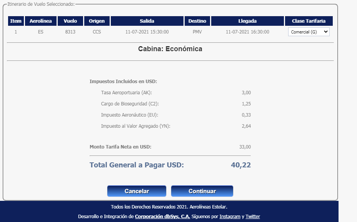
Task: Click Monto Tarifa Neta en USD label
Action: (x=120, y=147)
